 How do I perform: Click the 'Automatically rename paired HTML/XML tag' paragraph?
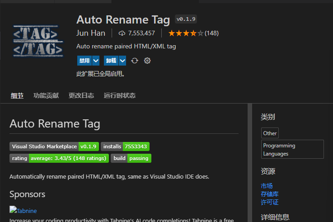pyautogui.click(x=109, y=176)
